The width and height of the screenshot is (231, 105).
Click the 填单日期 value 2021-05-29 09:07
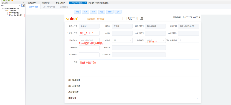coord(189,26)
